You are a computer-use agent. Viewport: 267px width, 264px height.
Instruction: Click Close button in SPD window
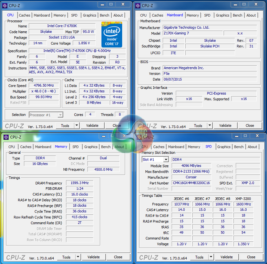(251, 257)
